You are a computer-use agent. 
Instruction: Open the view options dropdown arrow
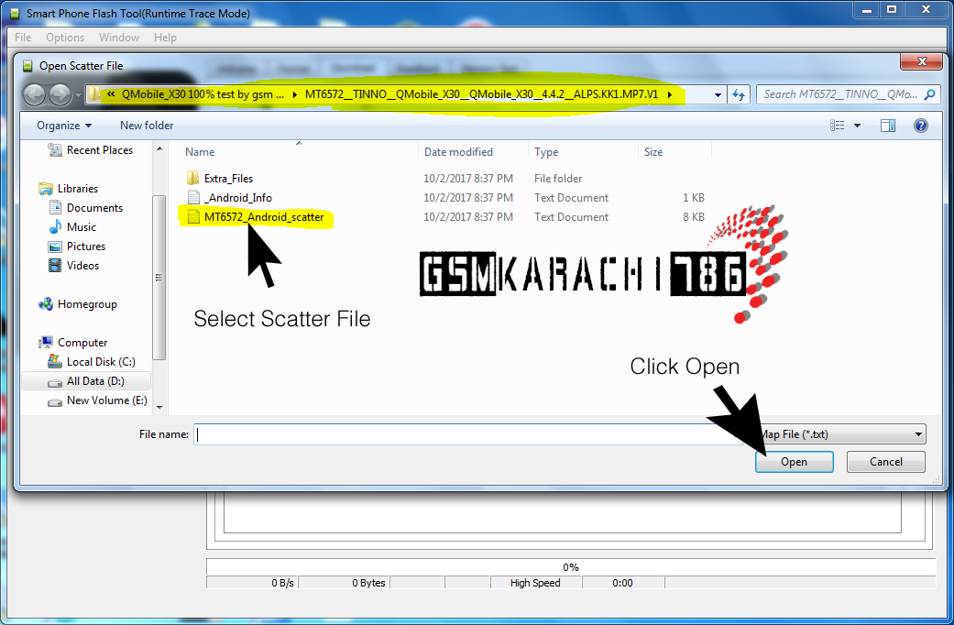click(x=857, y=126)
